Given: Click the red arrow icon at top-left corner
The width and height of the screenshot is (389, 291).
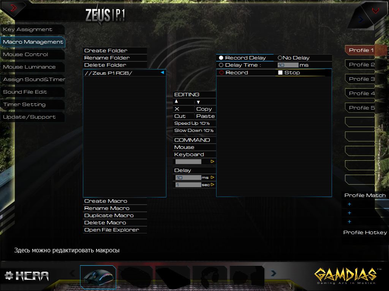Looking at the screenshot, I should click(x=13, y=8).
